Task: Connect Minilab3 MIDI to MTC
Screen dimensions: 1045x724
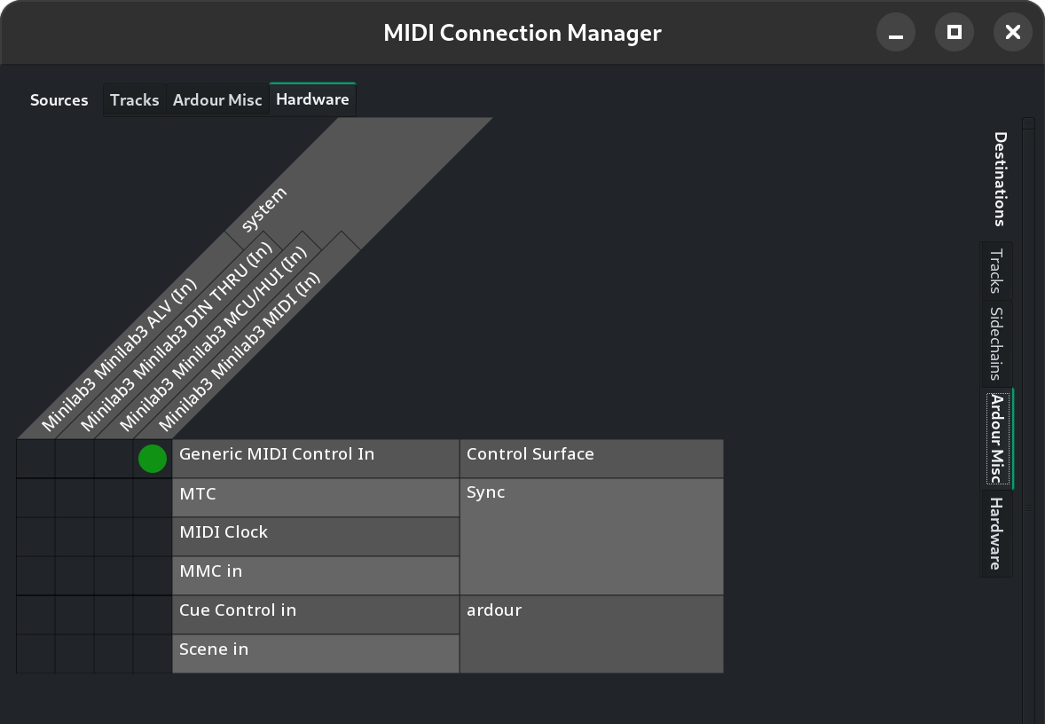Action: click(153, 498)
